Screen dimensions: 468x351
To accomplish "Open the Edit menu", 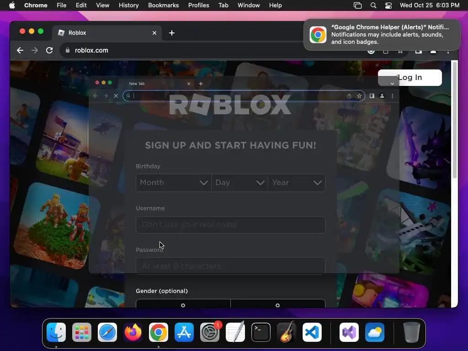I will point(81,5).
